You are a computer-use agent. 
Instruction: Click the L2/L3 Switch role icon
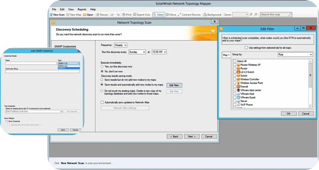click(x=238, y=72)
